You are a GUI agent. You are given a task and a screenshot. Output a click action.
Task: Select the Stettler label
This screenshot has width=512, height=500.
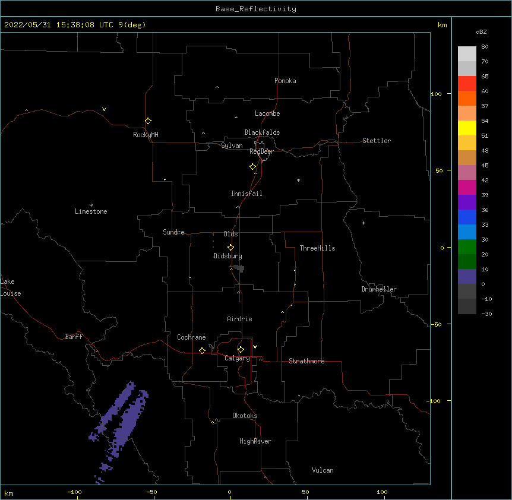[x=377, y=141]
